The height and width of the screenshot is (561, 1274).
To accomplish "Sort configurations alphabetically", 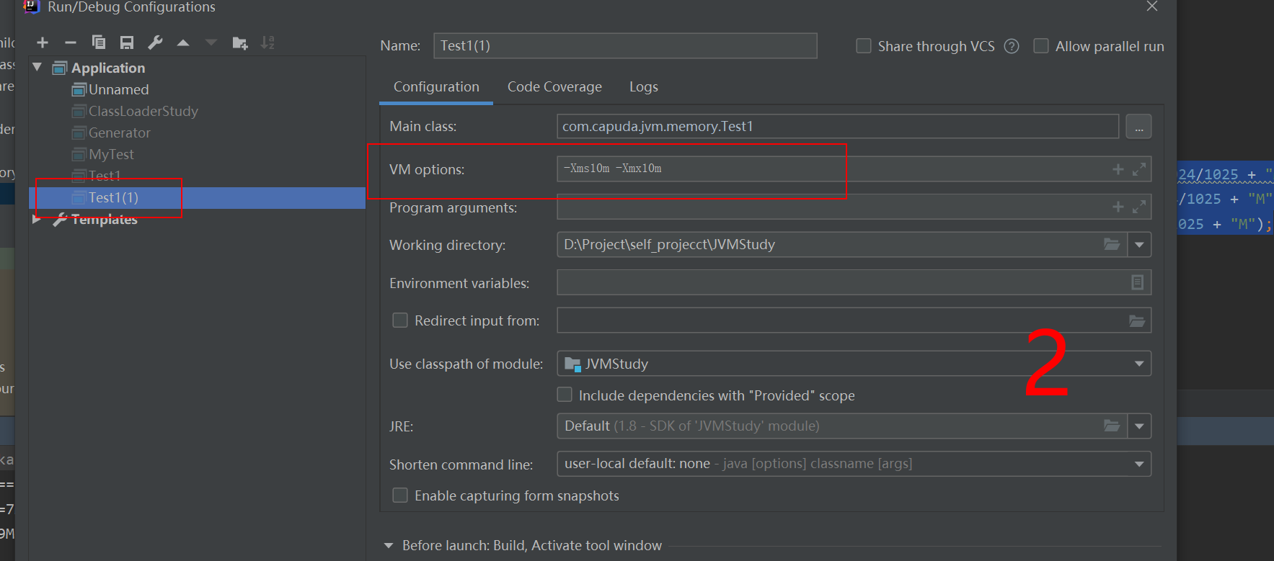I will [x=267, y=42].
